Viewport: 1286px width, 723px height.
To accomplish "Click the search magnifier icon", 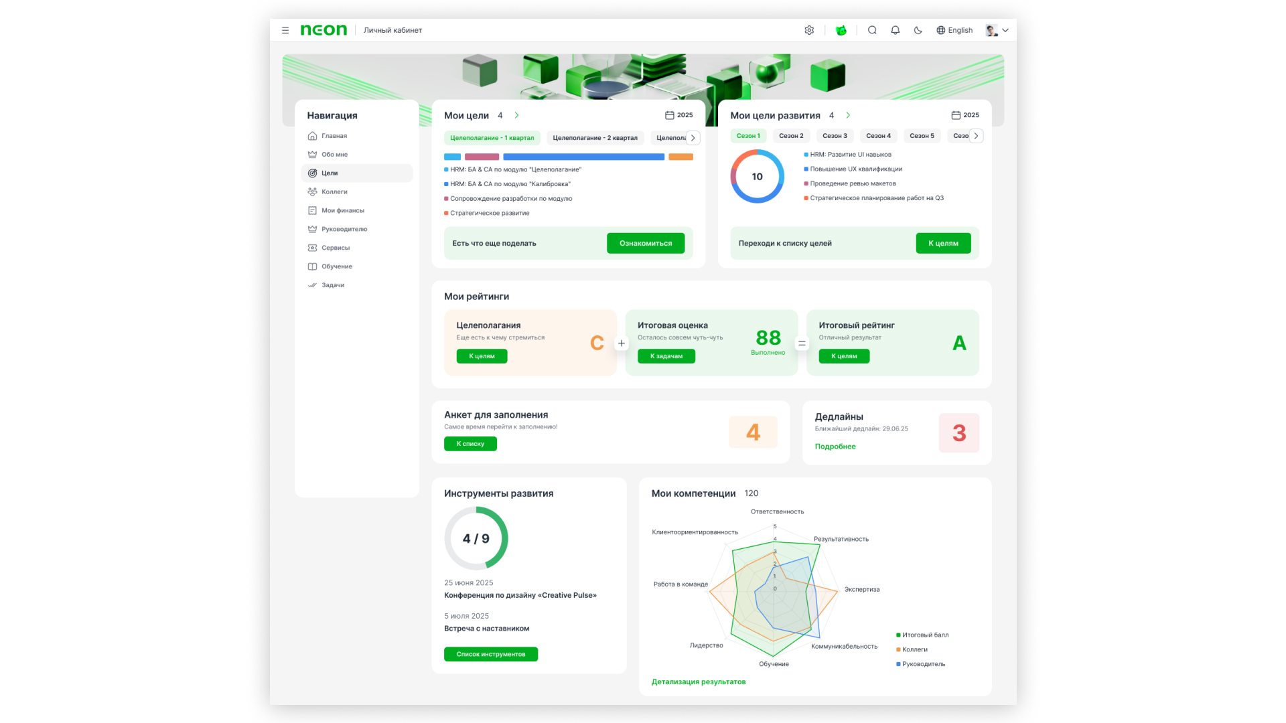I will tap(872, 30).
